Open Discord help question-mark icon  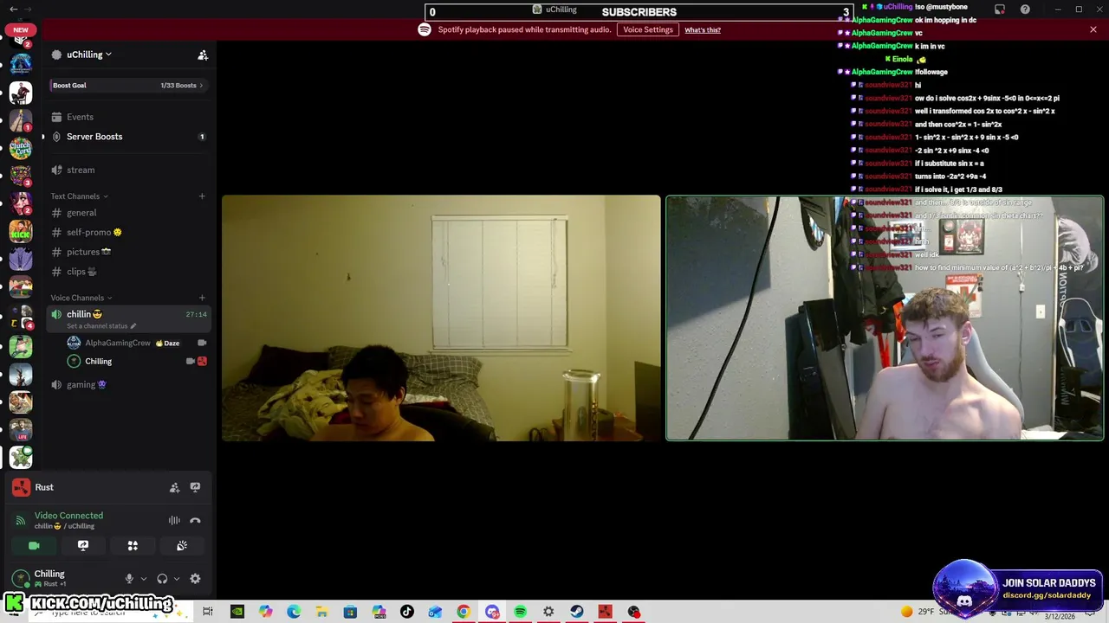[1026, 10]
